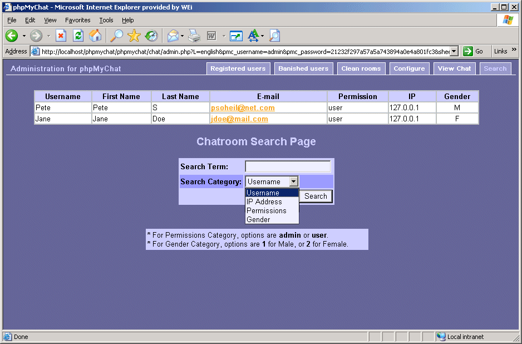Click the page magnifier research icon
The width and height of the screenshot is (522, 344).
[x=274, y=36]
